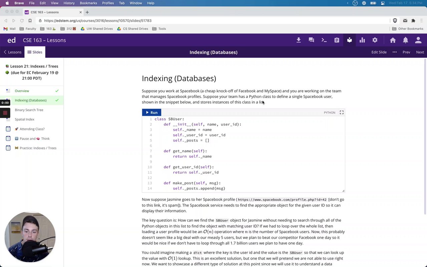Open the discussion chat icon
The width and height of the screenshot is (427, 267).
(x=311, y=40)
